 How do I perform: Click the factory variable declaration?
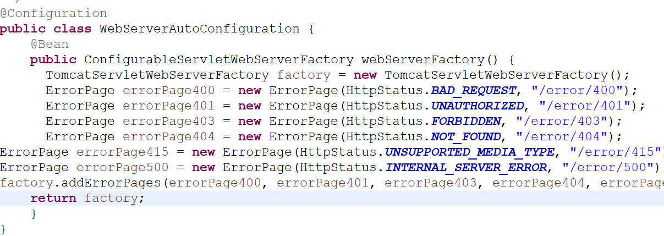304,75
